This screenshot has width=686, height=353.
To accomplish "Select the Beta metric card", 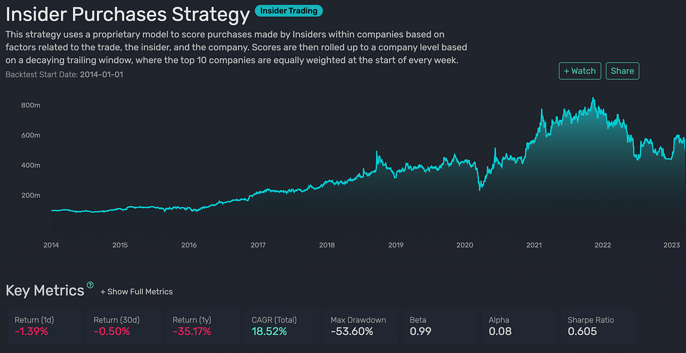I will tap(440, 327).
